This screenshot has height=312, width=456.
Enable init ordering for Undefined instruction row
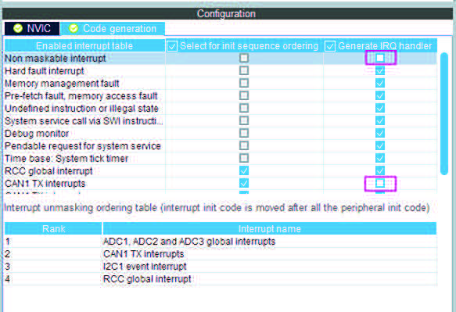coord(244,108)
